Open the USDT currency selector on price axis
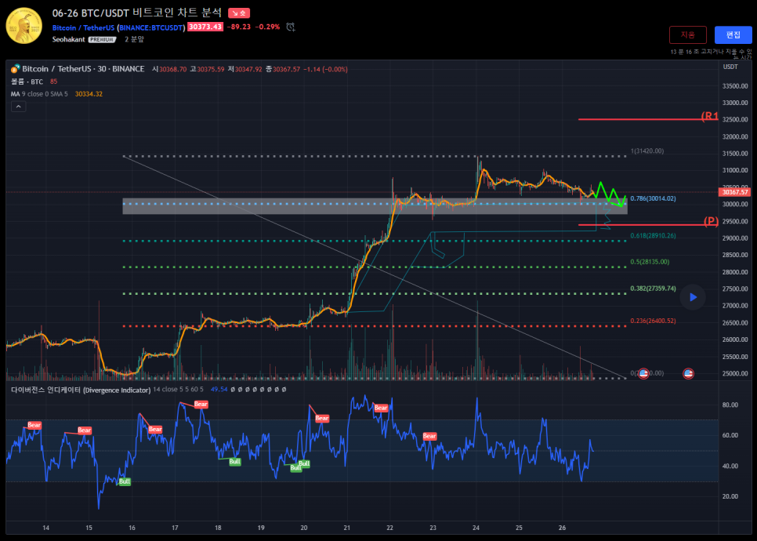 (730, 67)
